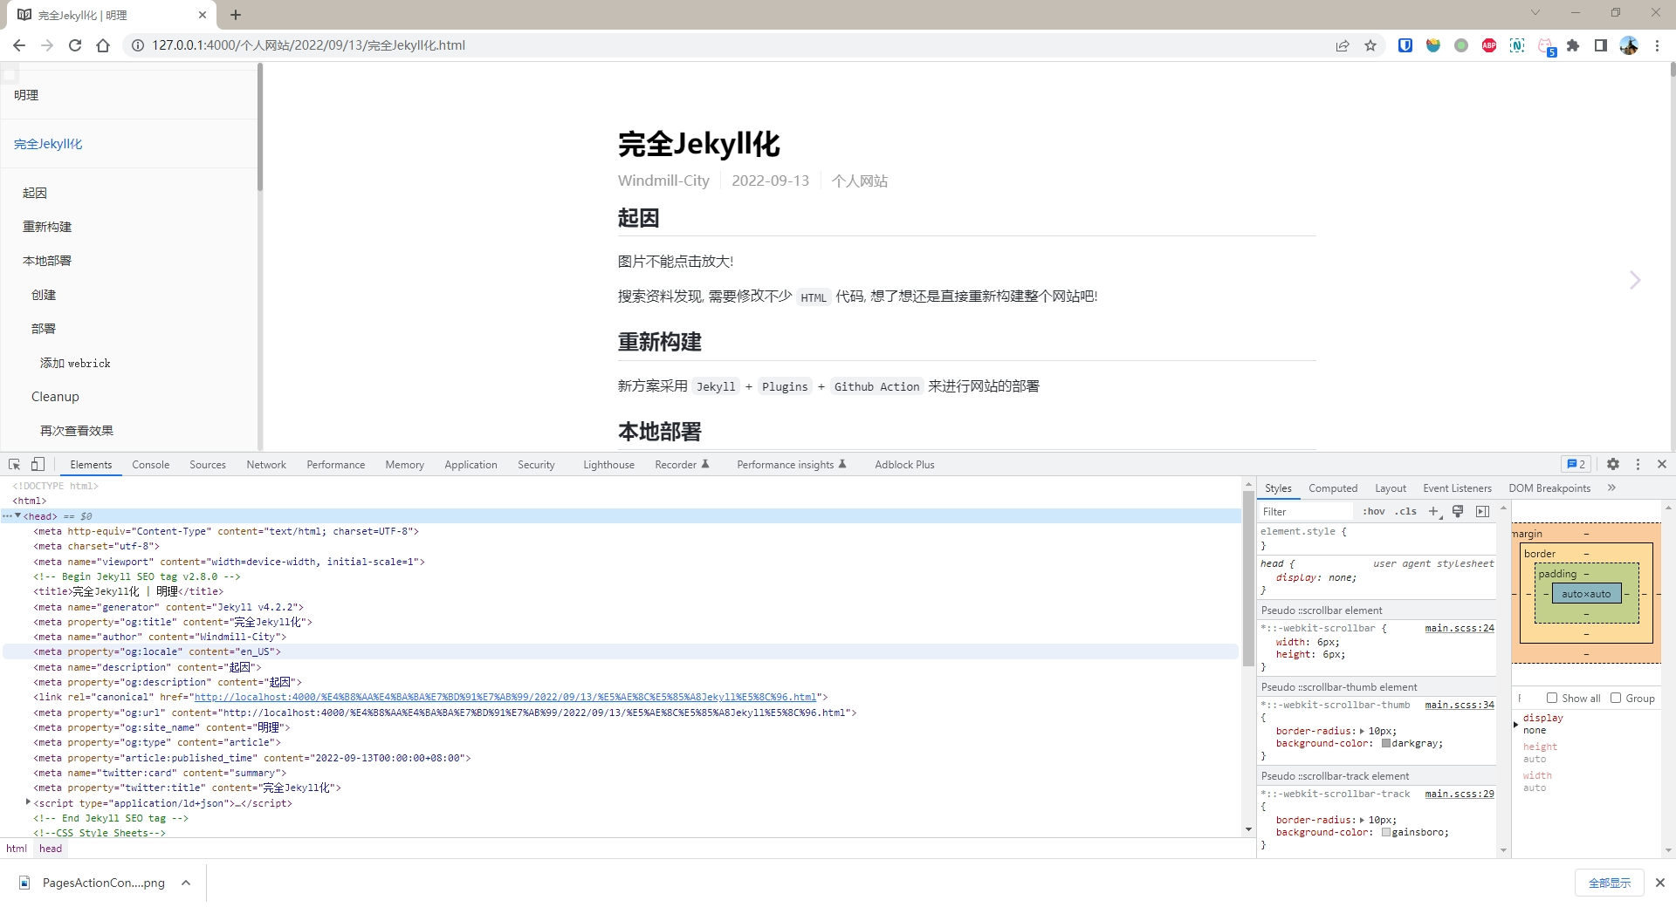This screenshot has height=907, width=1676.
Task: Go to next article with right chevron
Action: (x=1635, y=280)
